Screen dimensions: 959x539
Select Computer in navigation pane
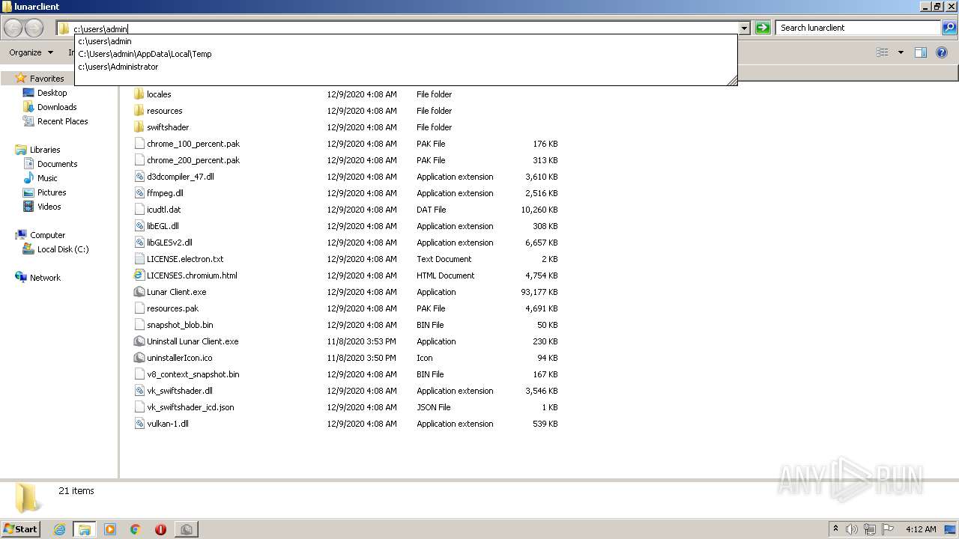click(47, 235)
